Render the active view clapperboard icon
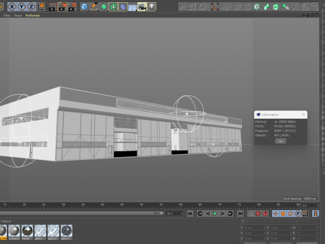Screen dimensions: 325x244 click(x=53, y=7)
